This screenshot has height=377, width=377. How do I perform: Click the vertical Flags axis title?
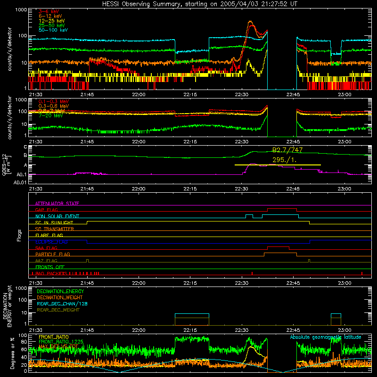[19, 235]
